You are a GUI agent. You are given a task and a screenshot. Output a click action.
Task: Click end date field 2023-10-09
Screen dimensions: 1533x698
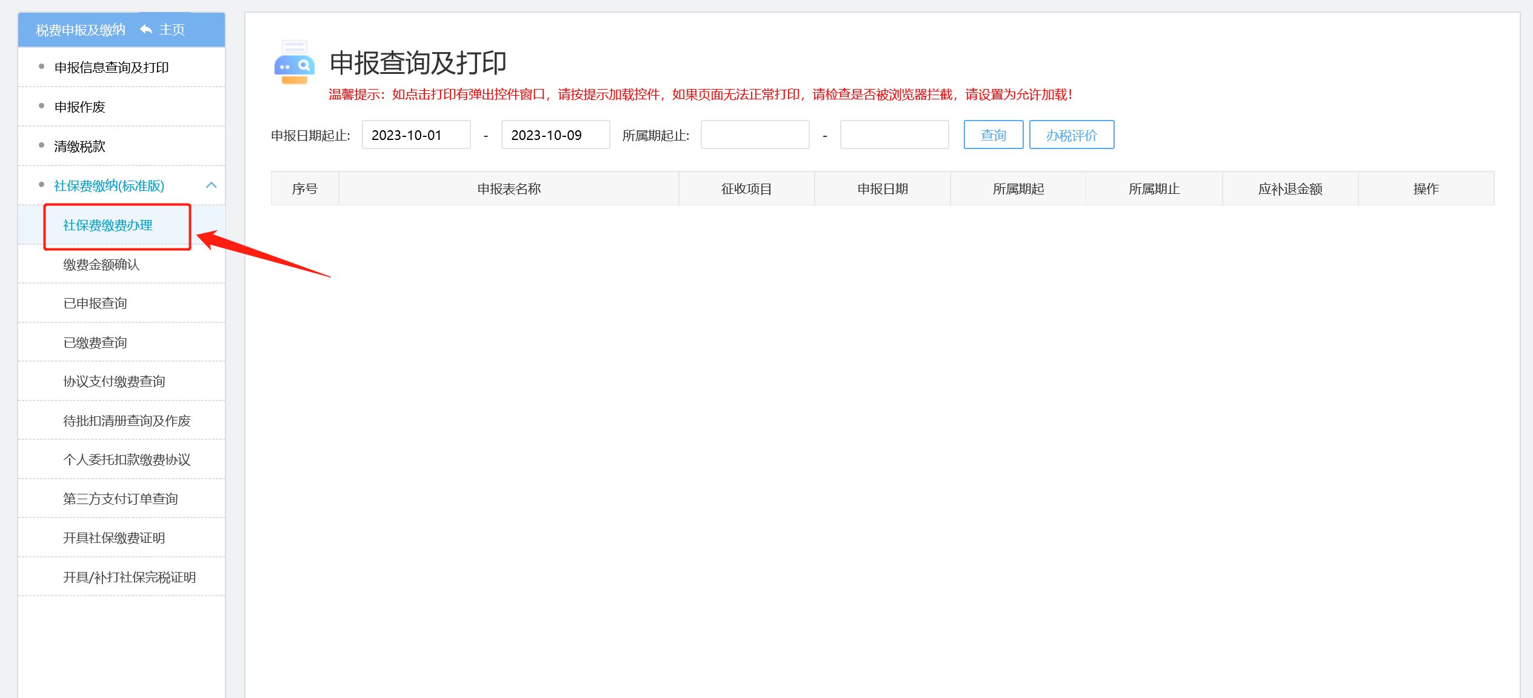tap(555, 135)
